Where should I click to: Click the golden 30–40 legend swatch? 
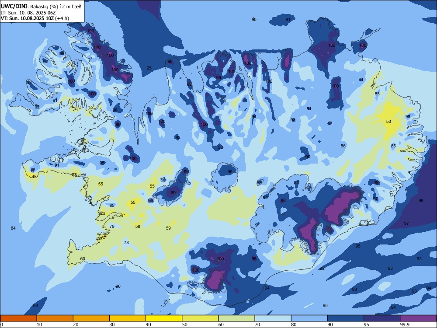(128, 318)
